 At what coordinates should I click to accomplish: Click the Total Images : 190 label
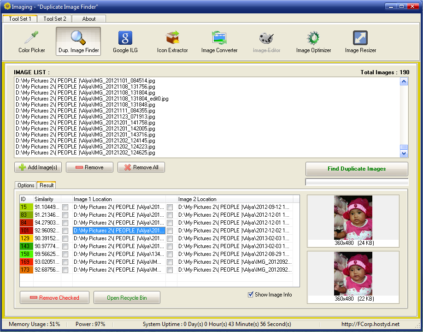click(385, 72)
